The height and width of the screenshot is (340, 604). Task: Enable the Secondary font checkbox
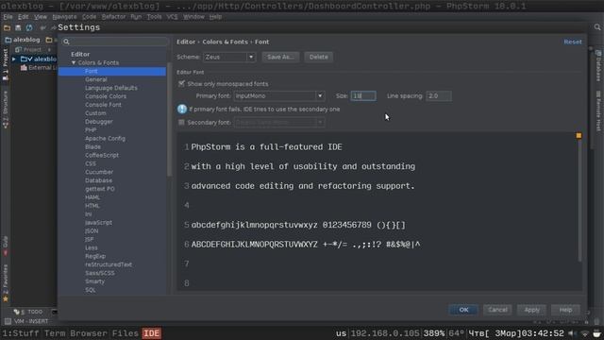181,122
